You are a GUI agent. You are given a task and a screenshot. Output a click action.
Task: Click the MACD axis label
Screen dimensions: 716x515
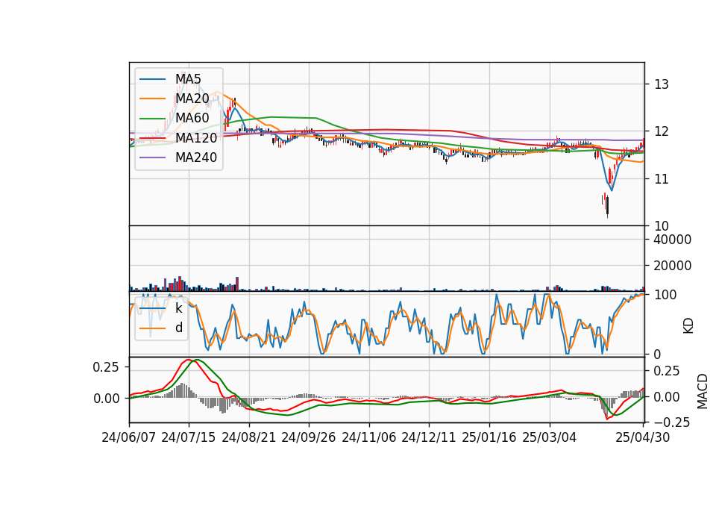pos(703,391)
